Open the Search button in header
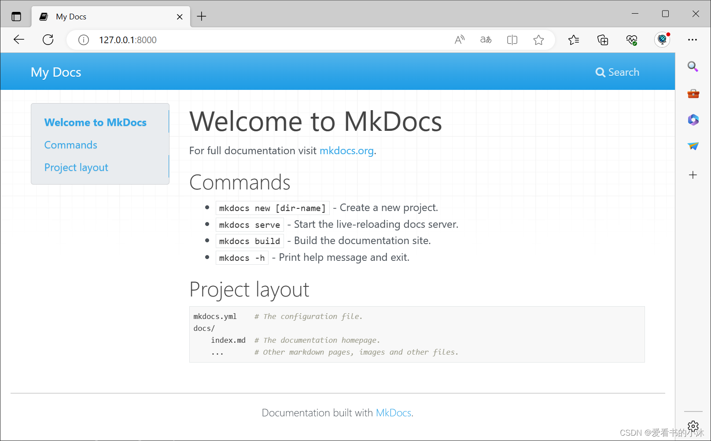Image resolution: width=711 pixels, height=441 pixels. [x=617, y=72]
